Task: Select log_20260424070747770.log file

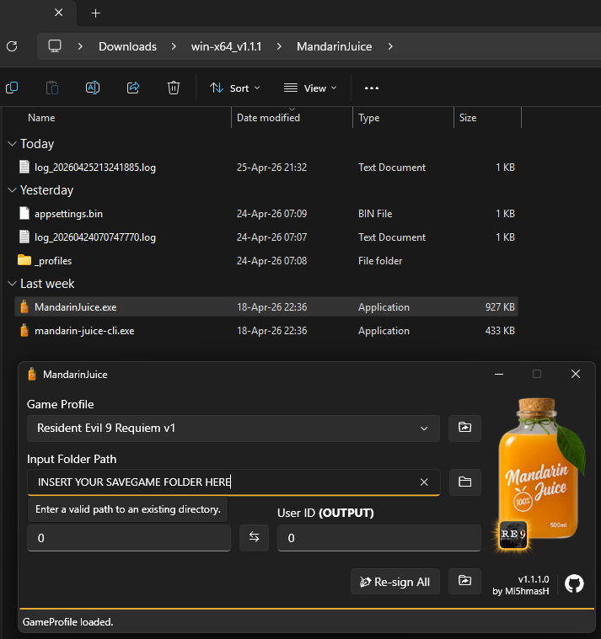Action: (266, 237)
